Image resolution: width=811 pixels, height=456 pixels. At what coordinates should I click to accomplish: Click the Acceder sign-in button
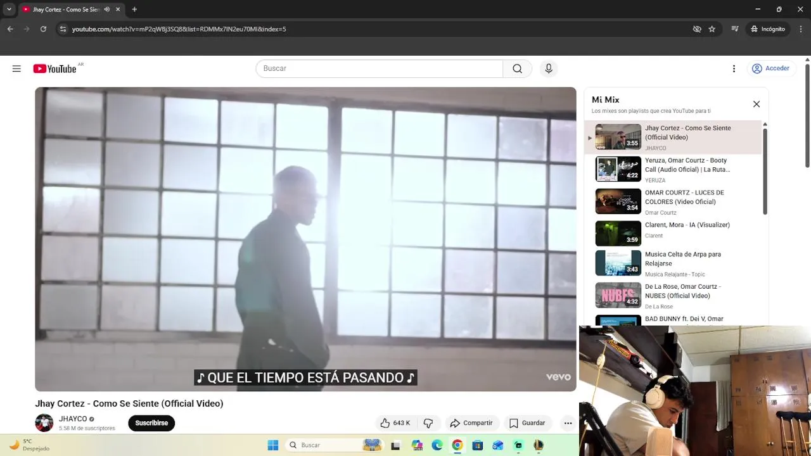[x=770, y=68]
